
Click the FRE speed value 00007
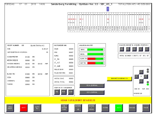point(71,52)
